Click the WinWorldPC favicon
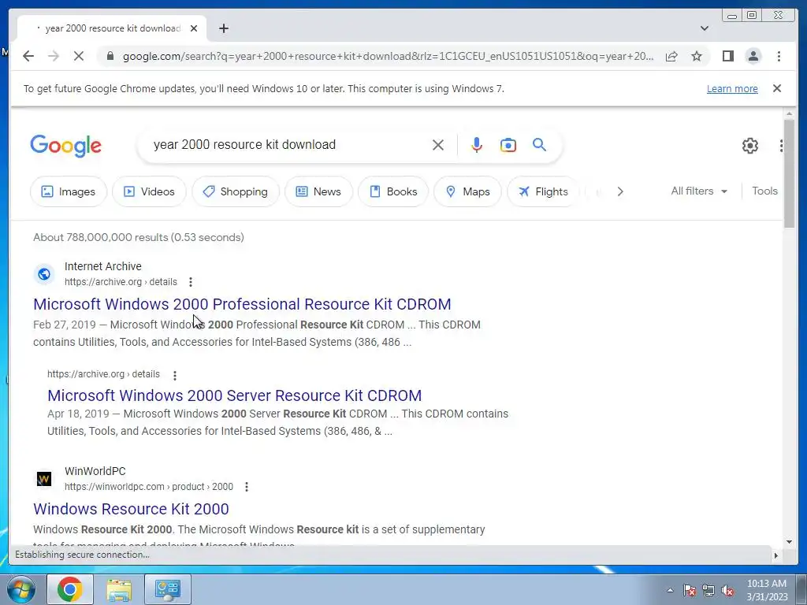 click(44, 479)
